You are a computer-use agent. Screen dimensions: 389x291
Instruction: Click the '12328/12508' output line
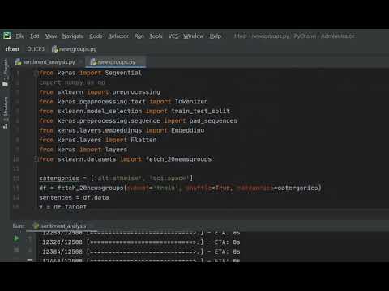pos(141,242)
